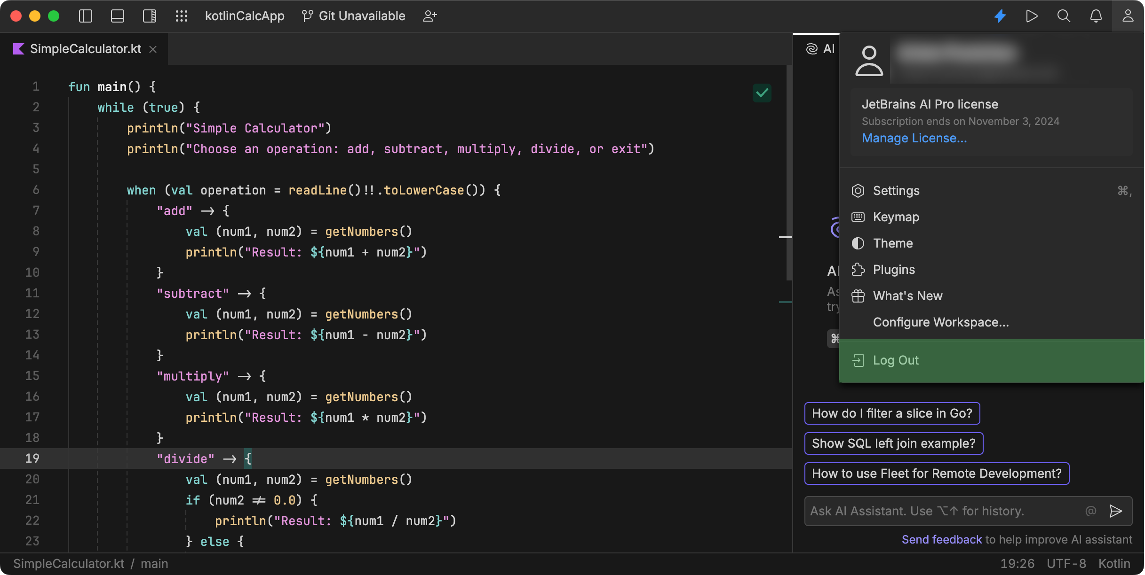Viewport: 1145px width, 575px height.
Task: Invite a collaborator with the add-person icon
Action: click(429, 16)
